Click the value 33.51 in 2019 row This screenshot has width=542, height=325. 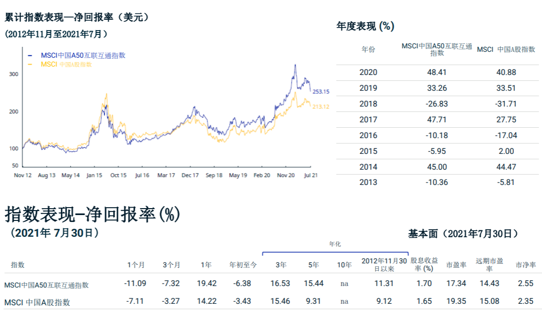point(506,88)
